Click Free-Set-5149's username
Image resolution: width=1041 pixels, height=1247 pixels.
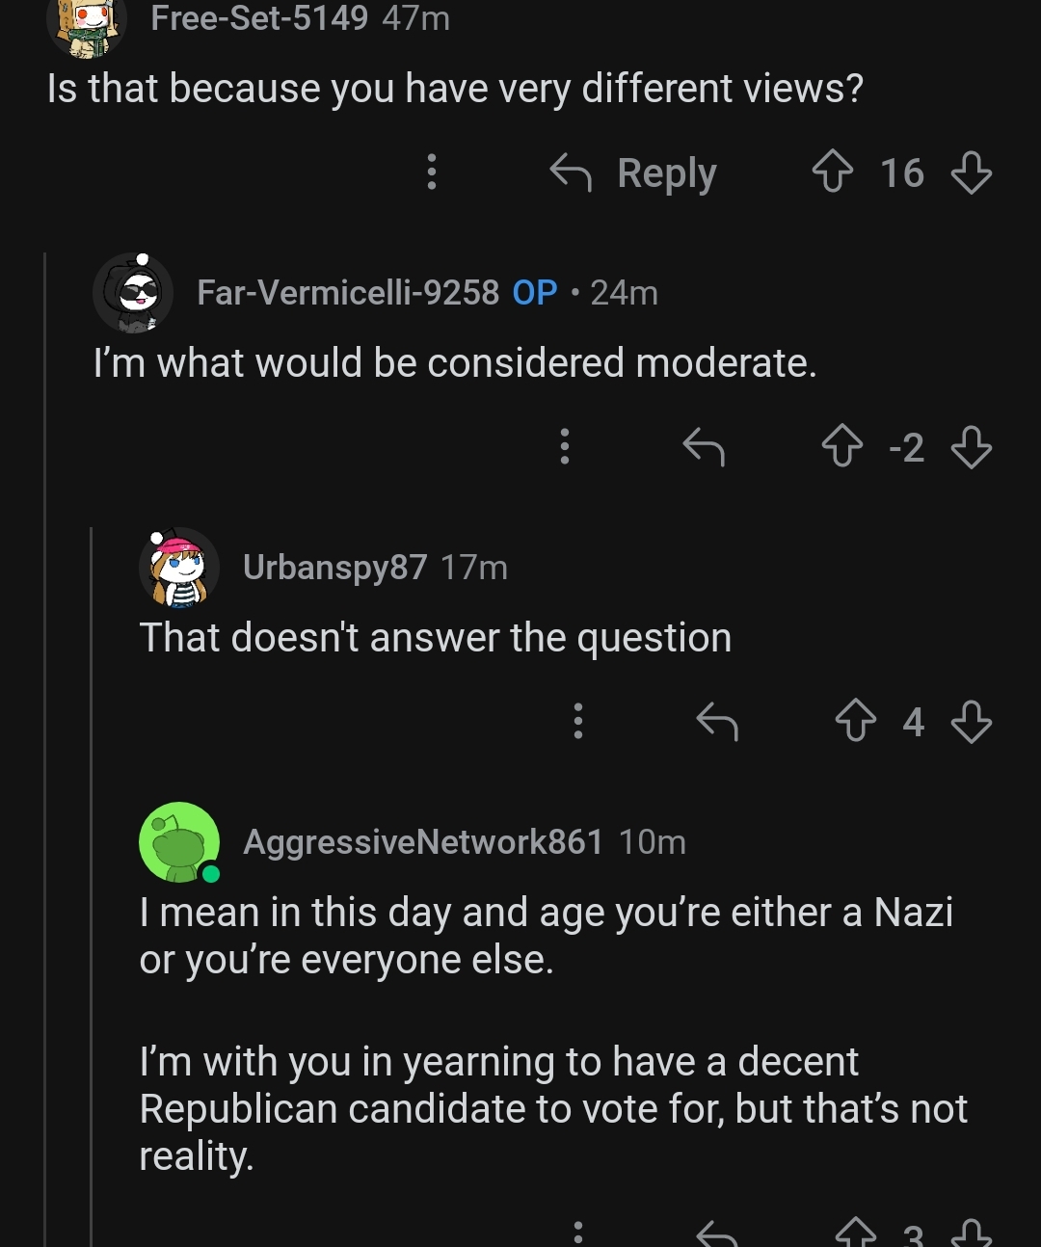[260, 17]
